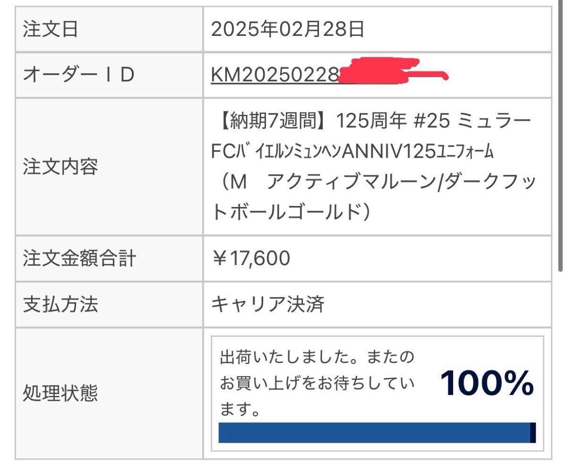The height and width of the screenshot is (464, 567).
Task: Click the 注文金額合計 row label
Action: 79,258
